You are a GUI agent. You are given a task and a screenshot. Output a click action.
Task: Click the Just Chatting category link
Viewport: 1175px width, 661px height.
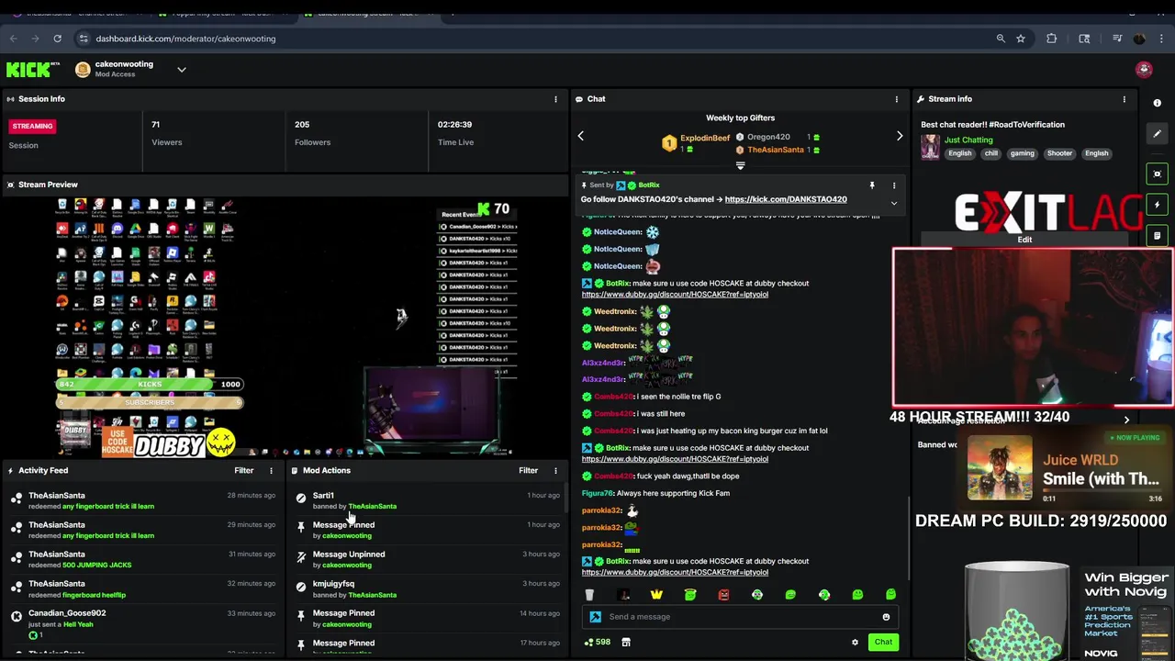coord(968,140)
